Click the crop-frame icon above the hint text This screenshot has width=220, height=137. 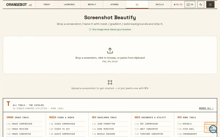tap(110, 82)
